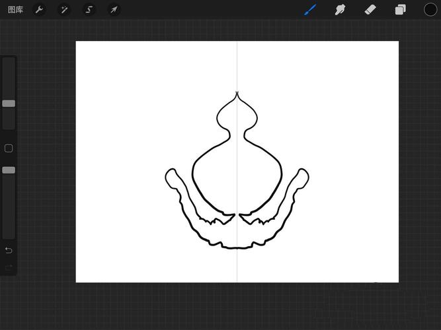Viewport: 441px width, 330px height.
Task: Activate the Transform arrow tool
Action: [114, 10]
